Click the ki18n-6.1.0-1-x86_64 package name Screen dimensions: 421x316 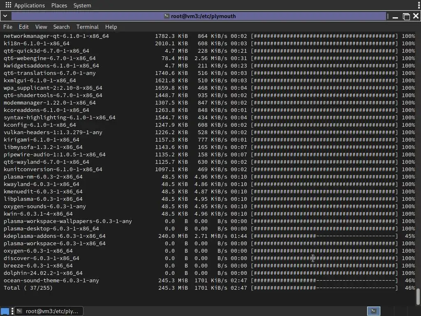(x=37, y=44)
